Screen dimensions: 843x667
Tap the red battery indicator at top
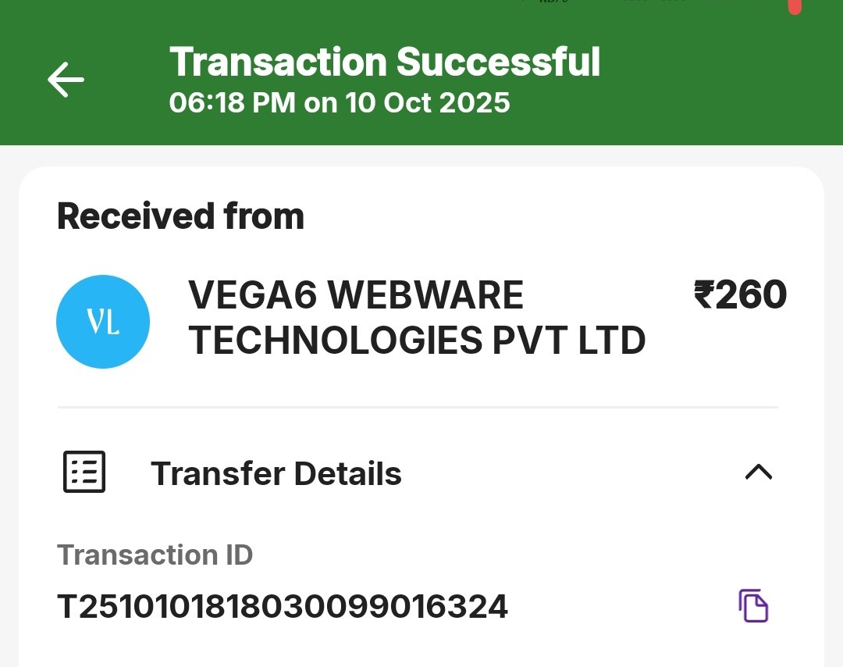point(795,6)
